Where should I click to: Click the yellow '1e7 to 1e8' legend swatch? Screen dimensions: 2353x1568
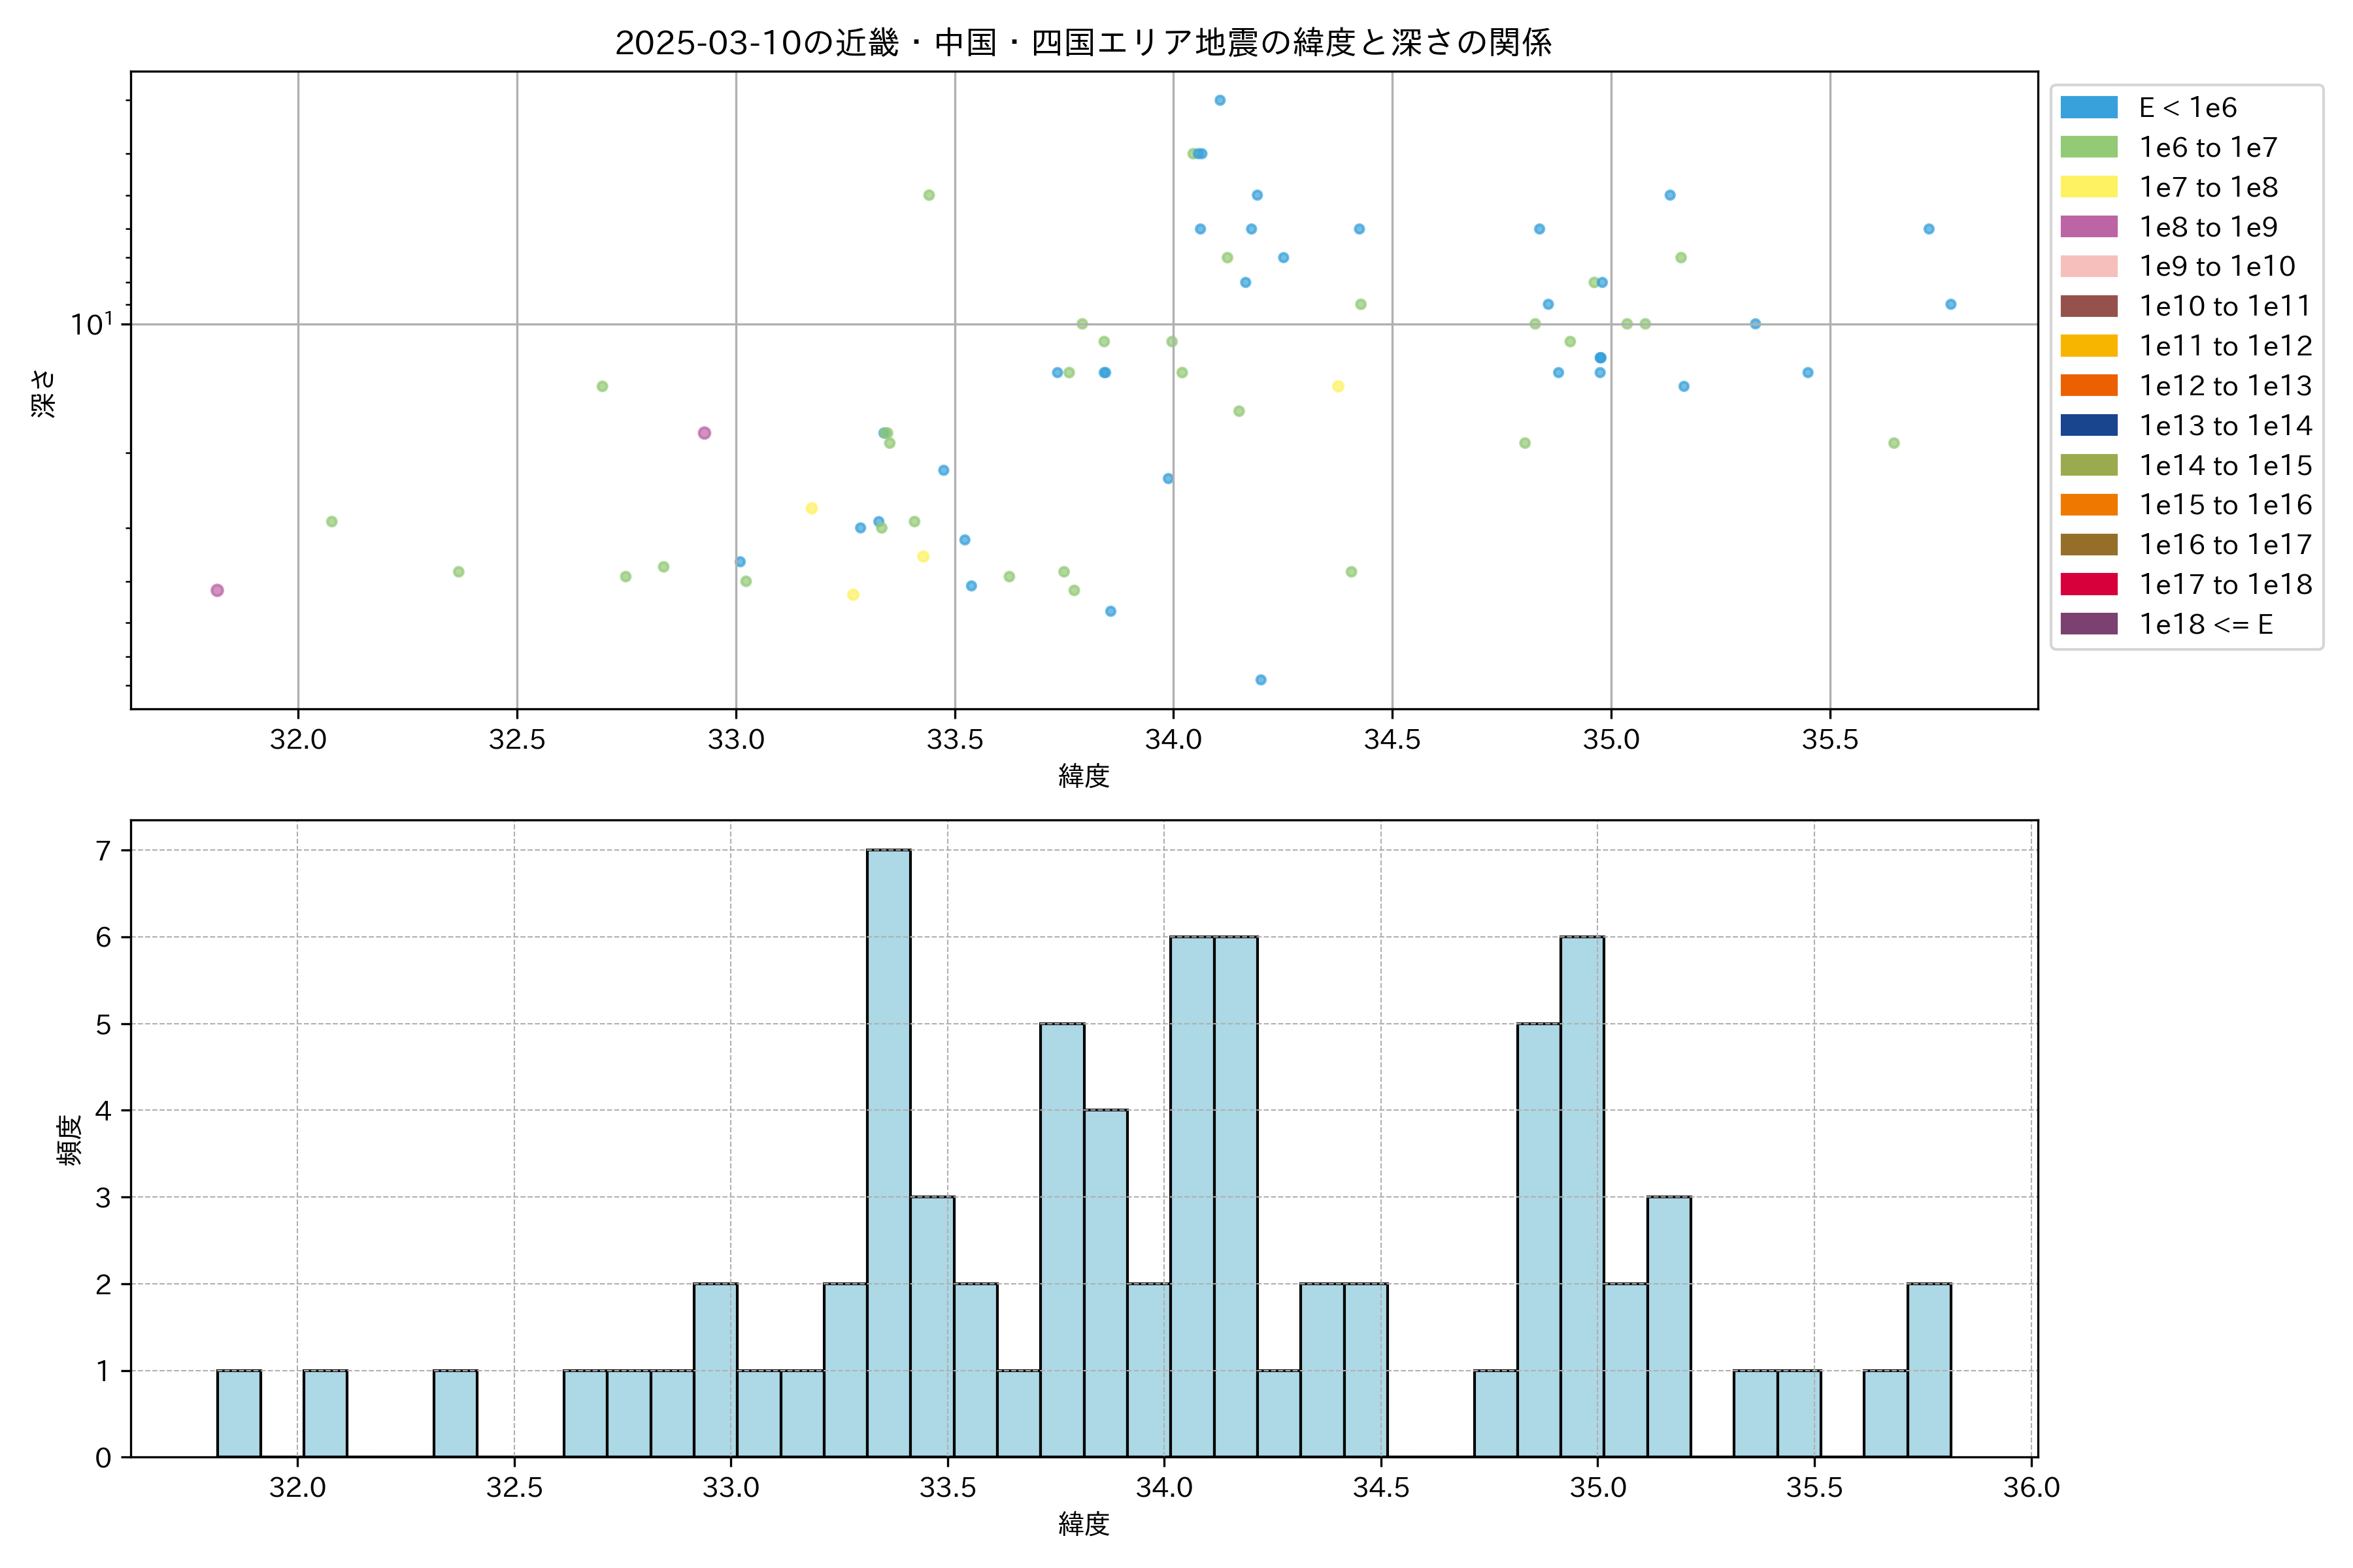[2089, 187]
